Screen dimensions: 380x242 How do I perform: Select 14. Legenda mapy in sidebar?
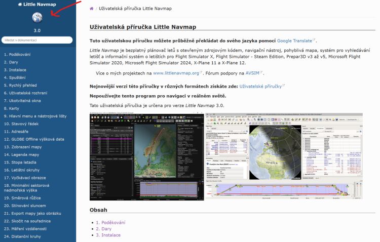coord(21,155)
